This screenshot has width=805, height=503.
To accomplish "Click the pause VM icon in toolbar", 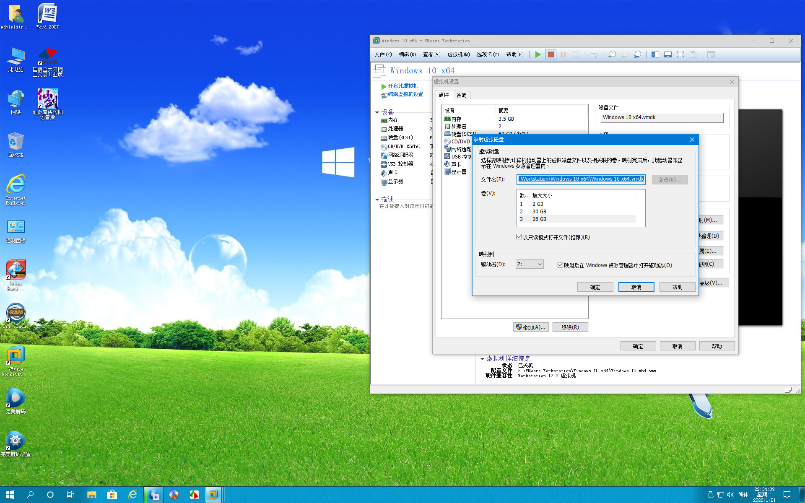I will tap(563, 54).
